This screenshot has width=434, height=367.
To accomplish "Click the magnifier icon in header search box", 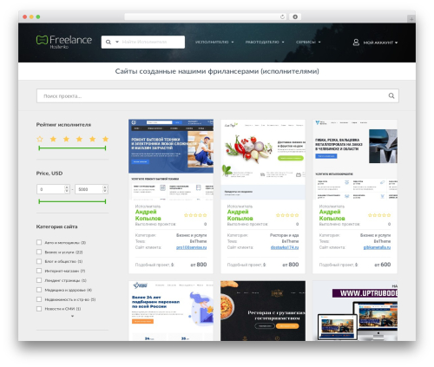I will tap(108, 42).
